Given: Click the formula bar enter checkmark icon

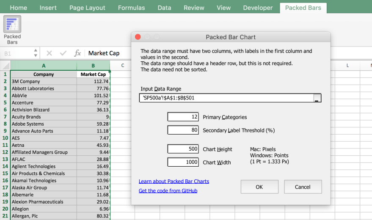Looking at the screenshot, I should coord(63,53).
